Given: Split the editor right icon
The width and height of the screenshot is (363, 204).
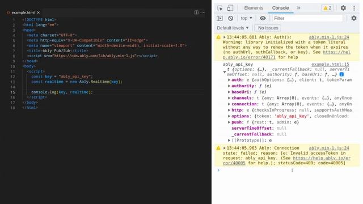Looking at the screenshot, I should tap(196, 12).
